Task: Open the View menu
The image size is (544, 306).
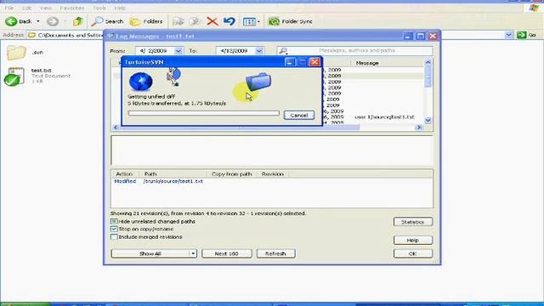Action: tap(46, 8)
